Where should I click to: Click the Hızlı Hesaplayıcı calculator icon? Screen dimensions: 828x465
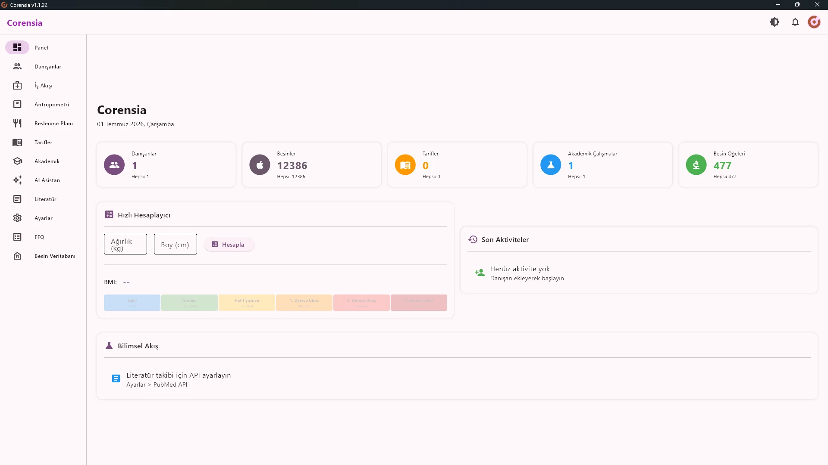(x=109, y=214)
